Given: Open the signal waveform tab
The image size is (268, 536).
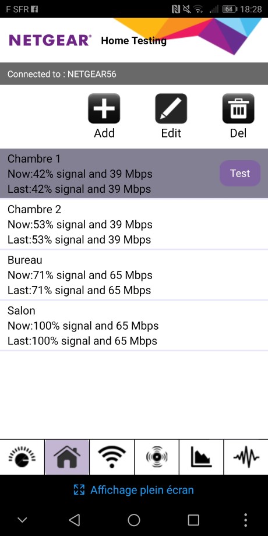Looking at the screenshot, I should point(246,457).
